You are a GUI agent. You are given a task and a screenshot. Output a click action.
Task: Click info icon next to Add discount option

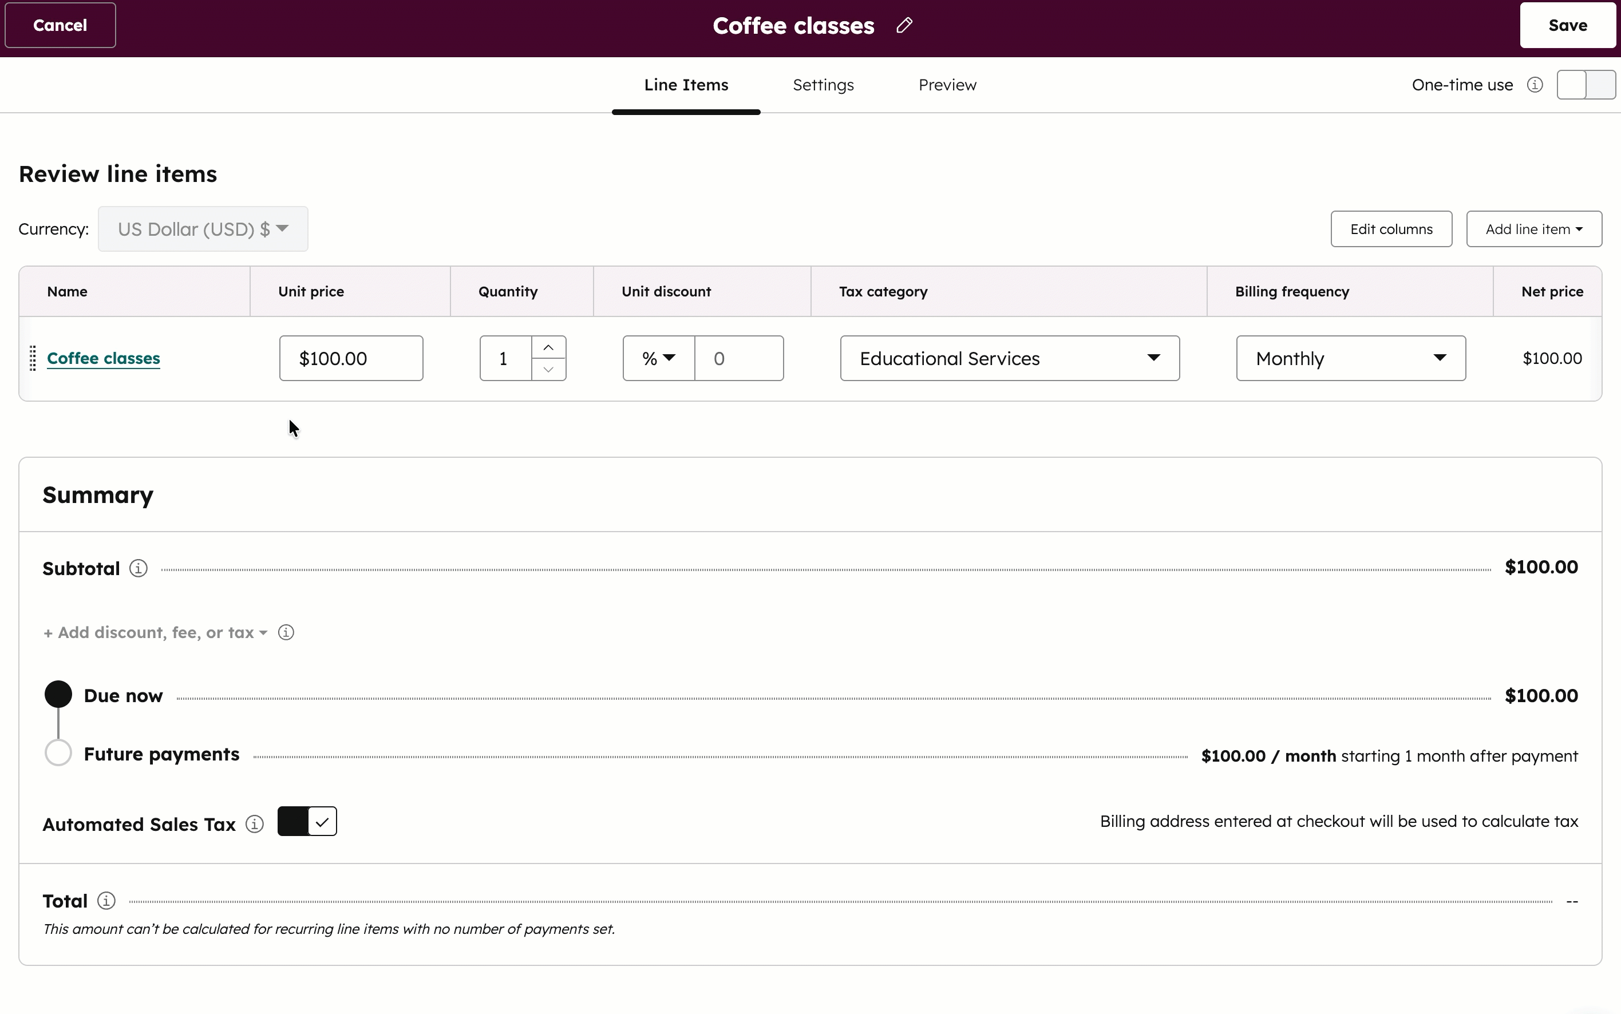point(286,632)
